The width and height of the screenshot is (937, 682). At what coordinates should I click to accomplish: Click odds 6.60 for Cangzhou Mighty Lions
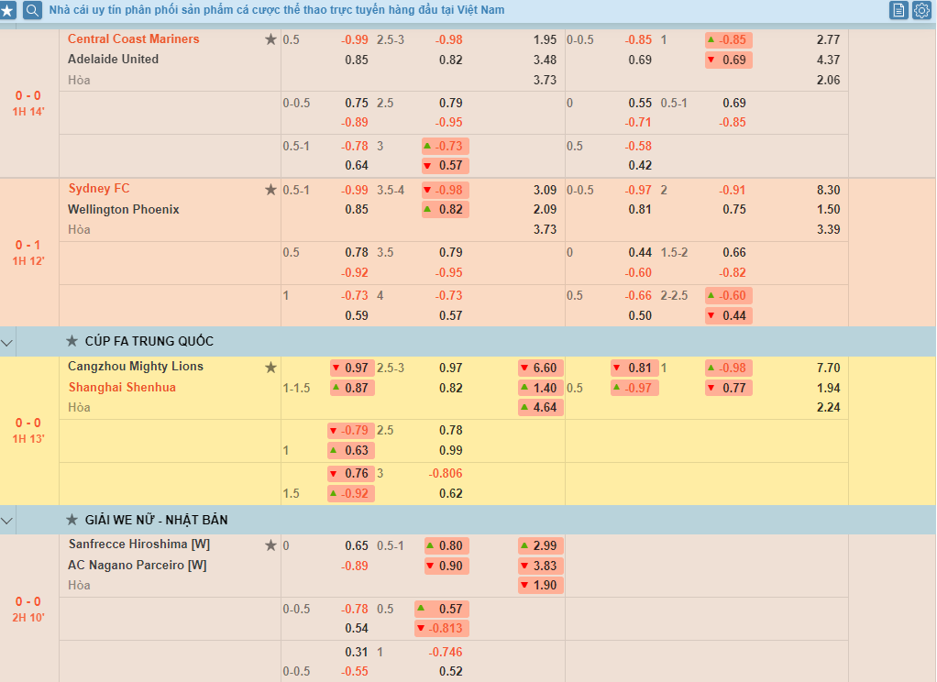point(541,368)
